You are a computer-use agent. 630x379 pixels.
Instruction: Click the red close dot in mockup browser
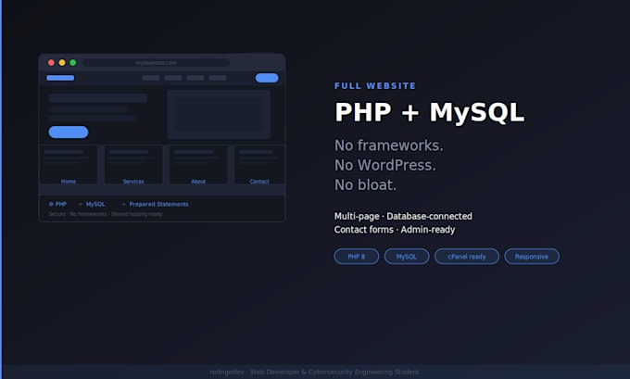[51, 63]
